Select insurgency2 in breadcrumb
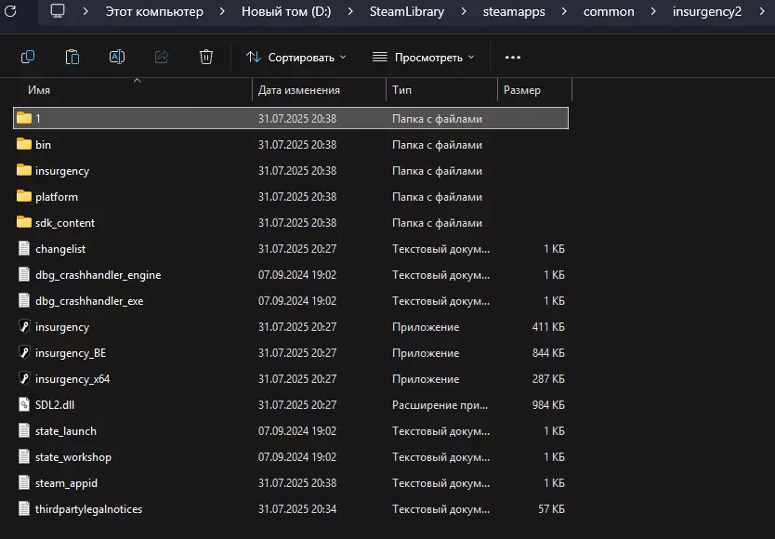This screenshot has width=775, height=539. (707, 11)
